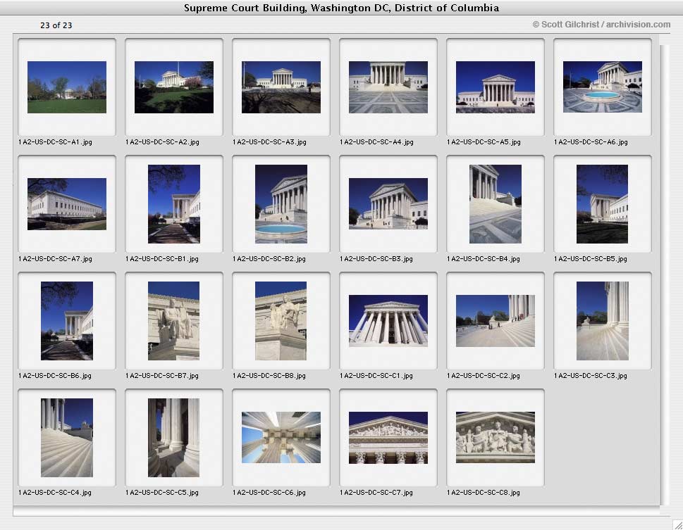
Task: Click the '23 of 23' count text
Action: coord(56,25)
